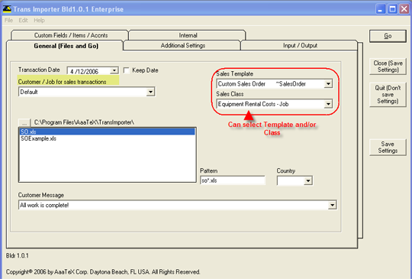This screenshot has height=279, width=412.
Task: Click the Save Settings button
Action: (x=388, y=147)
